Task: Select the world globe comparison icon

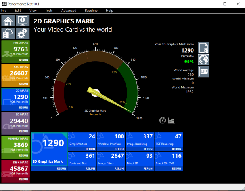Action: coord(203,60)
